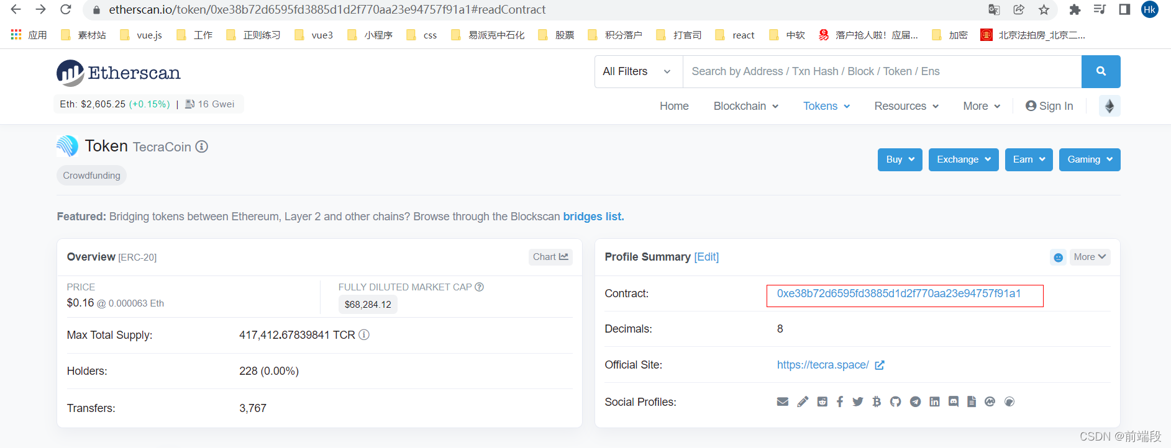Open the 应用 apps bookmark shortcut
This screenshot has width=1171, height=448.
pos(29,35)
